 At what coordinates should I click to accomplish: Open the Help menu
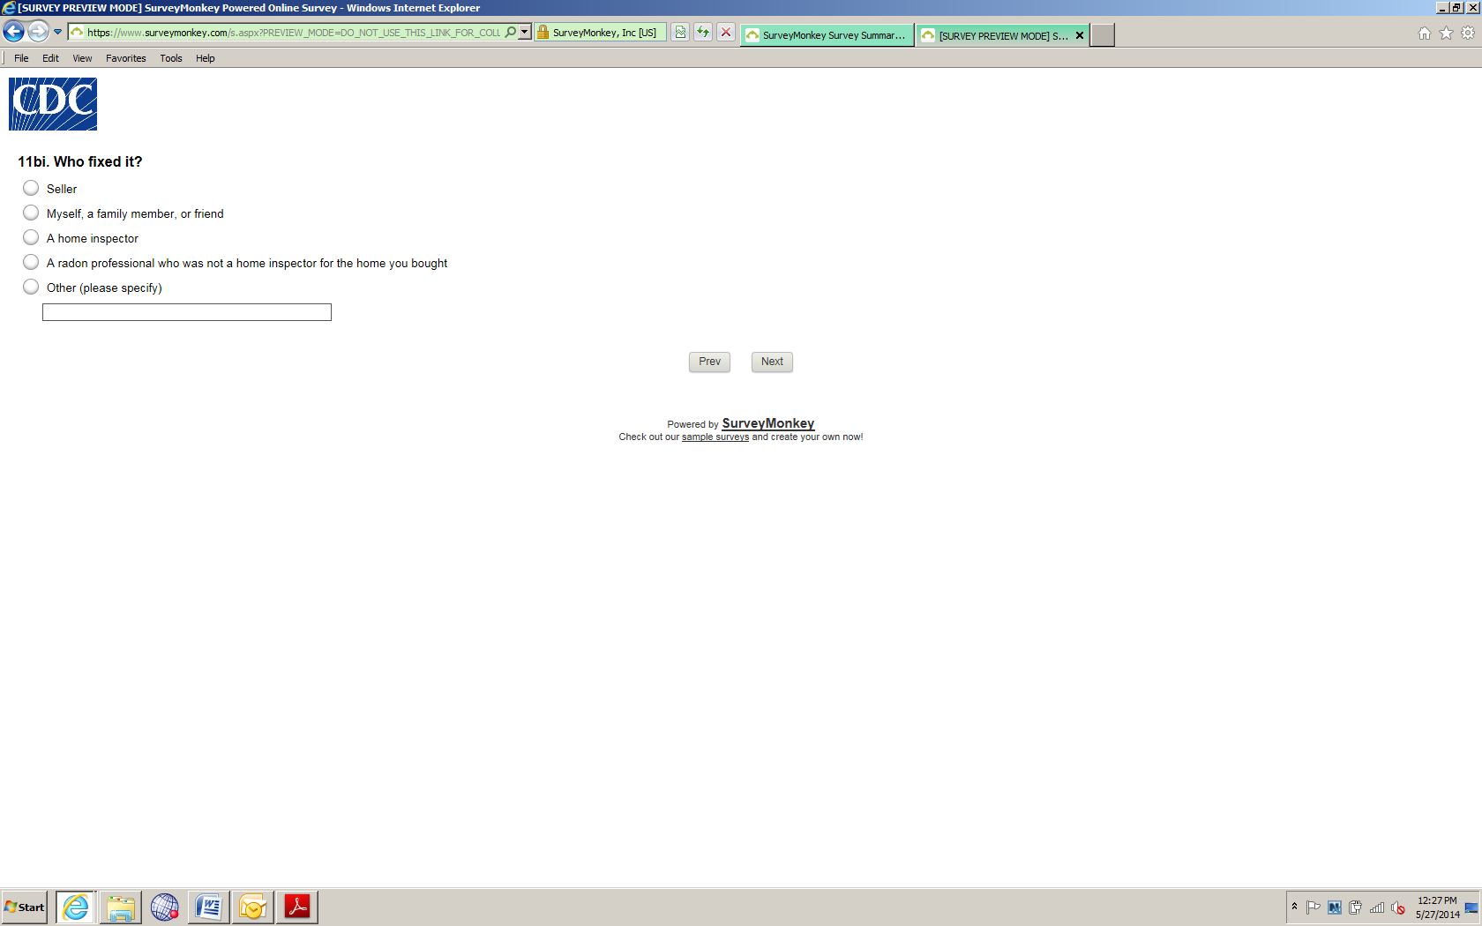pos(206,58)
